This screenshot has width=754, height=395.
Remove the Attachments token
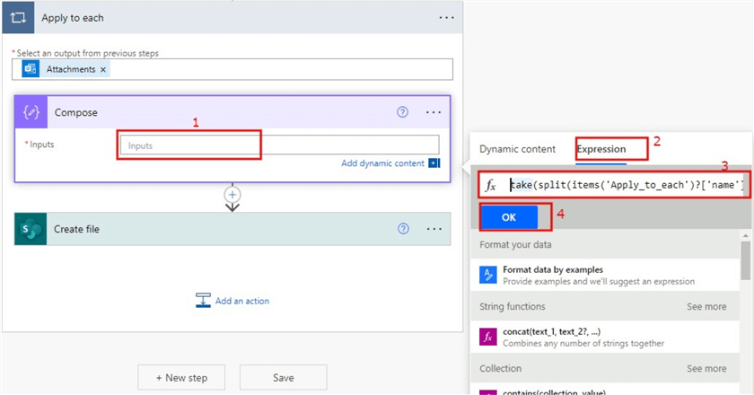click(x=103, y=70)
